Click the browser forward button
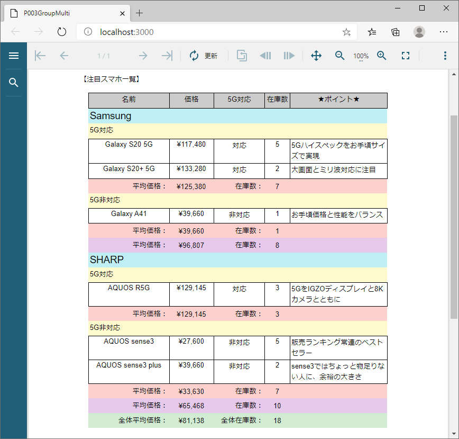The image size is (459, 439). pyautogui.click(x=39, y=32)
